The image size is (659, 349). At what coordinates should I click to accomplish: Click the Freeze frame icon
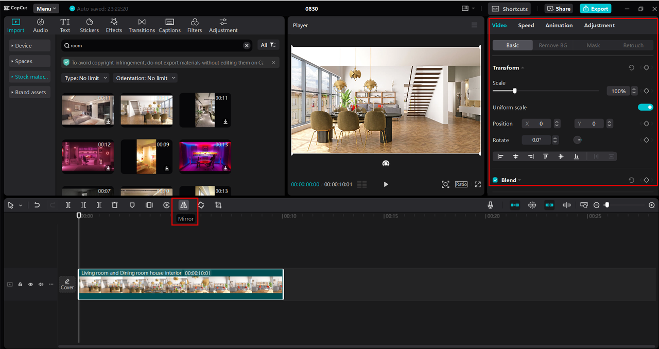149,205
